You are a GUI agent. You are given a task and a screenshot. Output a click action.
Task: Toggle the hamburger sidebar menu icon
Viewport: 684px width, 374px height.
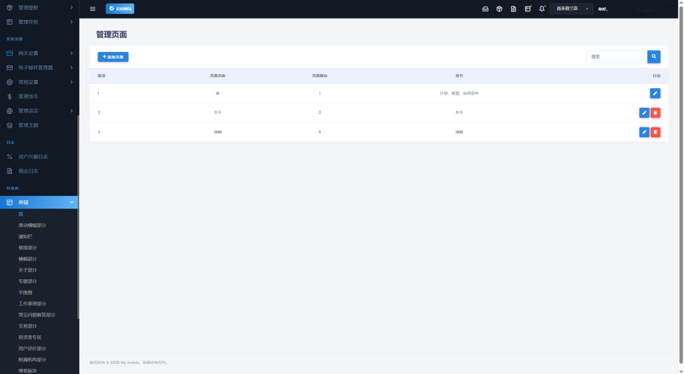click(x=92, y=9)
